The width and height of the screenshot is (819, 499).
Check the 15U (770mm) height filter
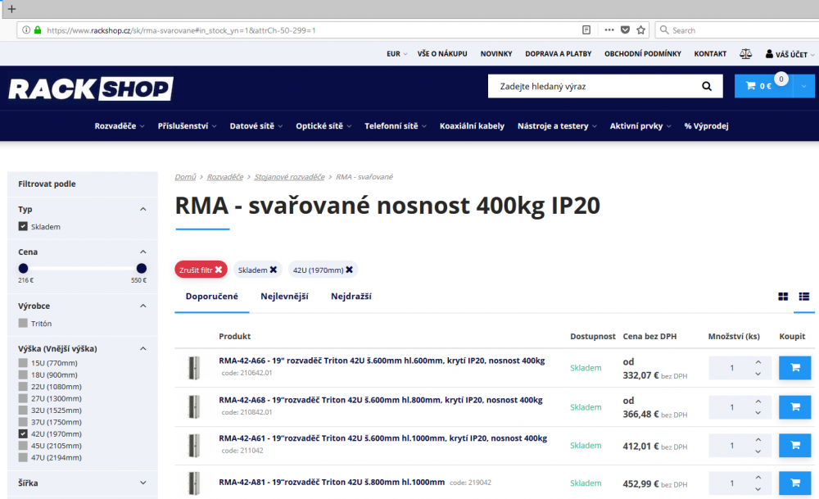pyautogui.click(x=23, y=363)
